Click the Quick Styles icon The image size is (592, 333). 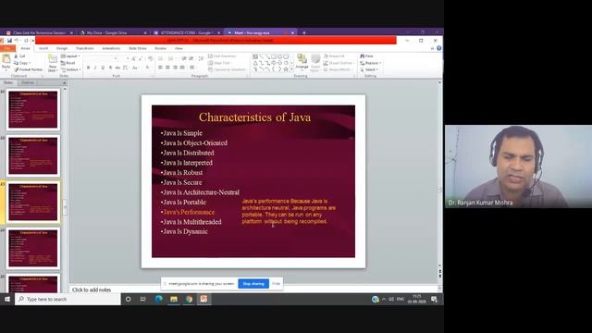point(315,63)
